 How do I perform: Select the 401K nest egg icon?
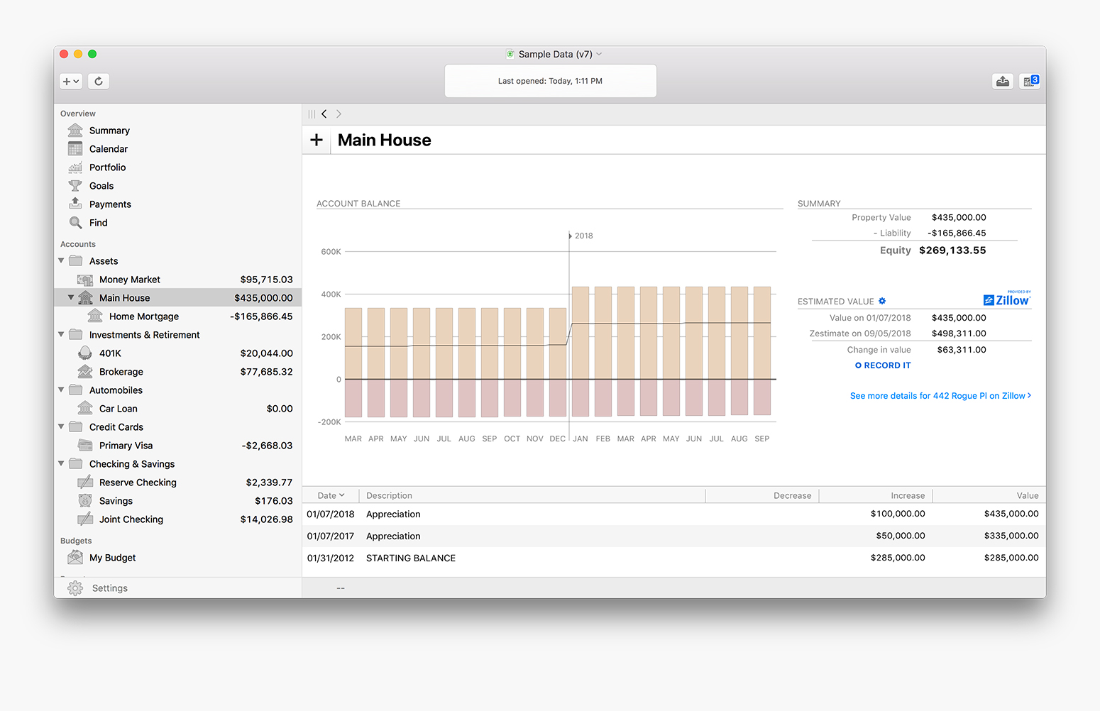pos(85,353)
